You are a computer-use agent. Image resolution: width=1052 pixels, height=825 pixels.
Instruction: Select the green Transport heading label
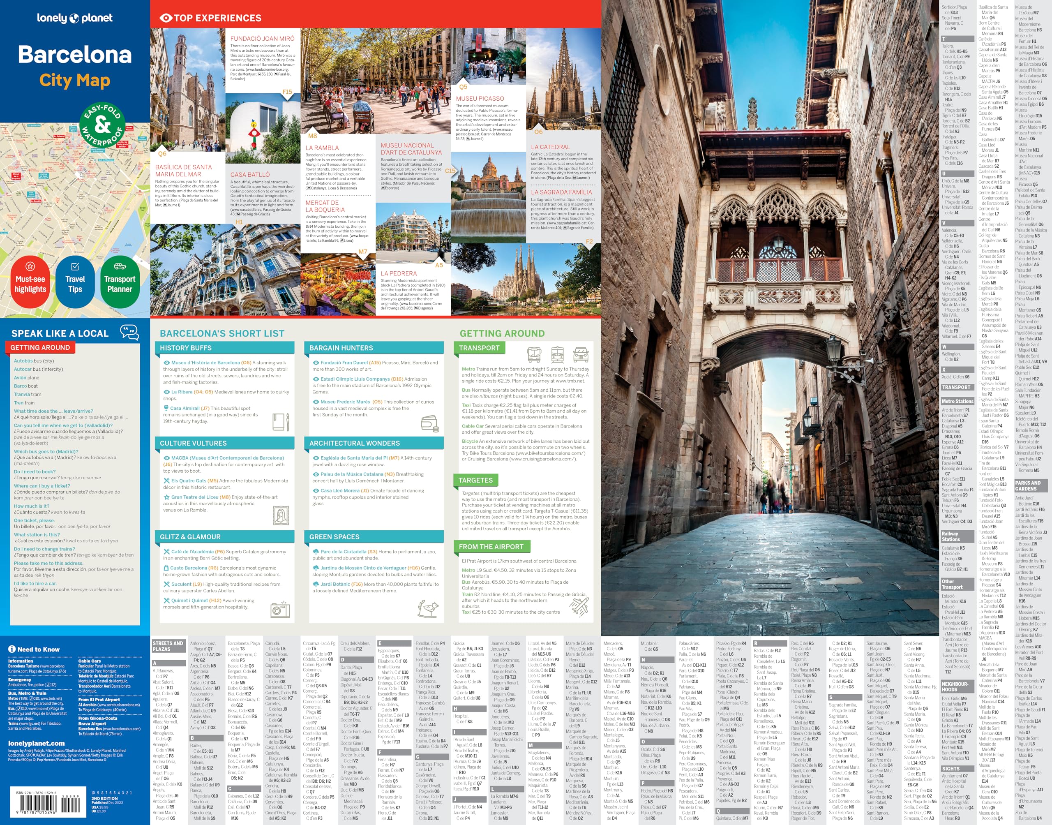pos(479,348)
